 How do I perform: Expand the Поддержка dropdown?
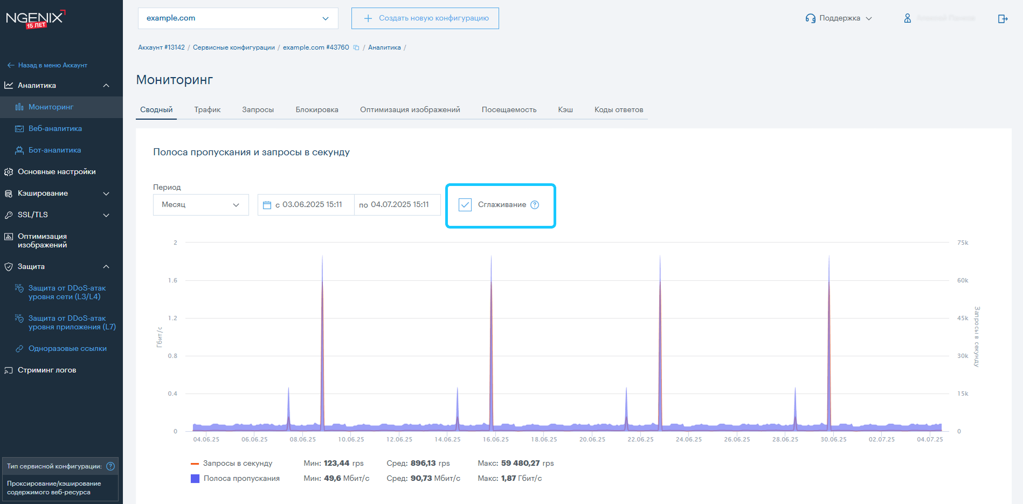tap(839, 18)
